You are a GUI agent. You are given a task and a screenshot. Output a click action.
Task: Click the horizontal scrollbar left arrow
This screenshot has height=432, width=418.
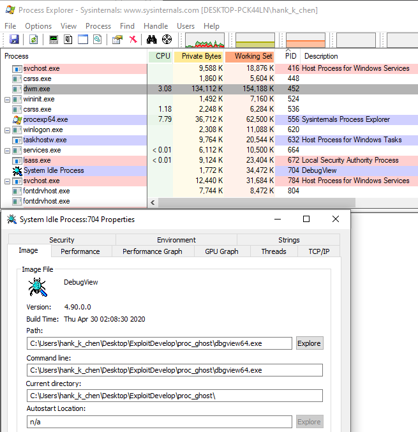click(x=153, y=203)
